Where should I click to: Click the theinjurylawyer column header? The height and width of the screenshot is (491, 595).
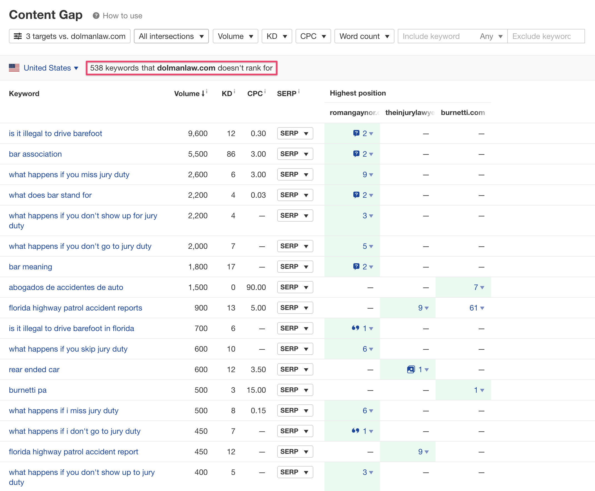(410, 112)
